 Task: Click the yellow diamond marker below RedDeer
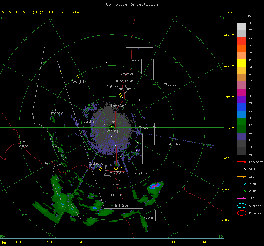click(x=121, y=95)
